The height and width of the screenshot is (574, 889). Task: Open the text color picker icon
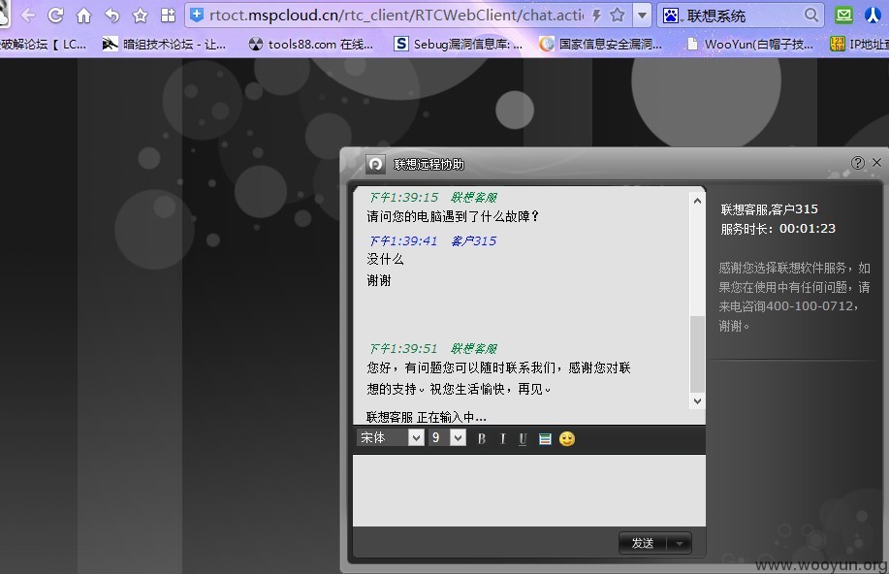545,438
